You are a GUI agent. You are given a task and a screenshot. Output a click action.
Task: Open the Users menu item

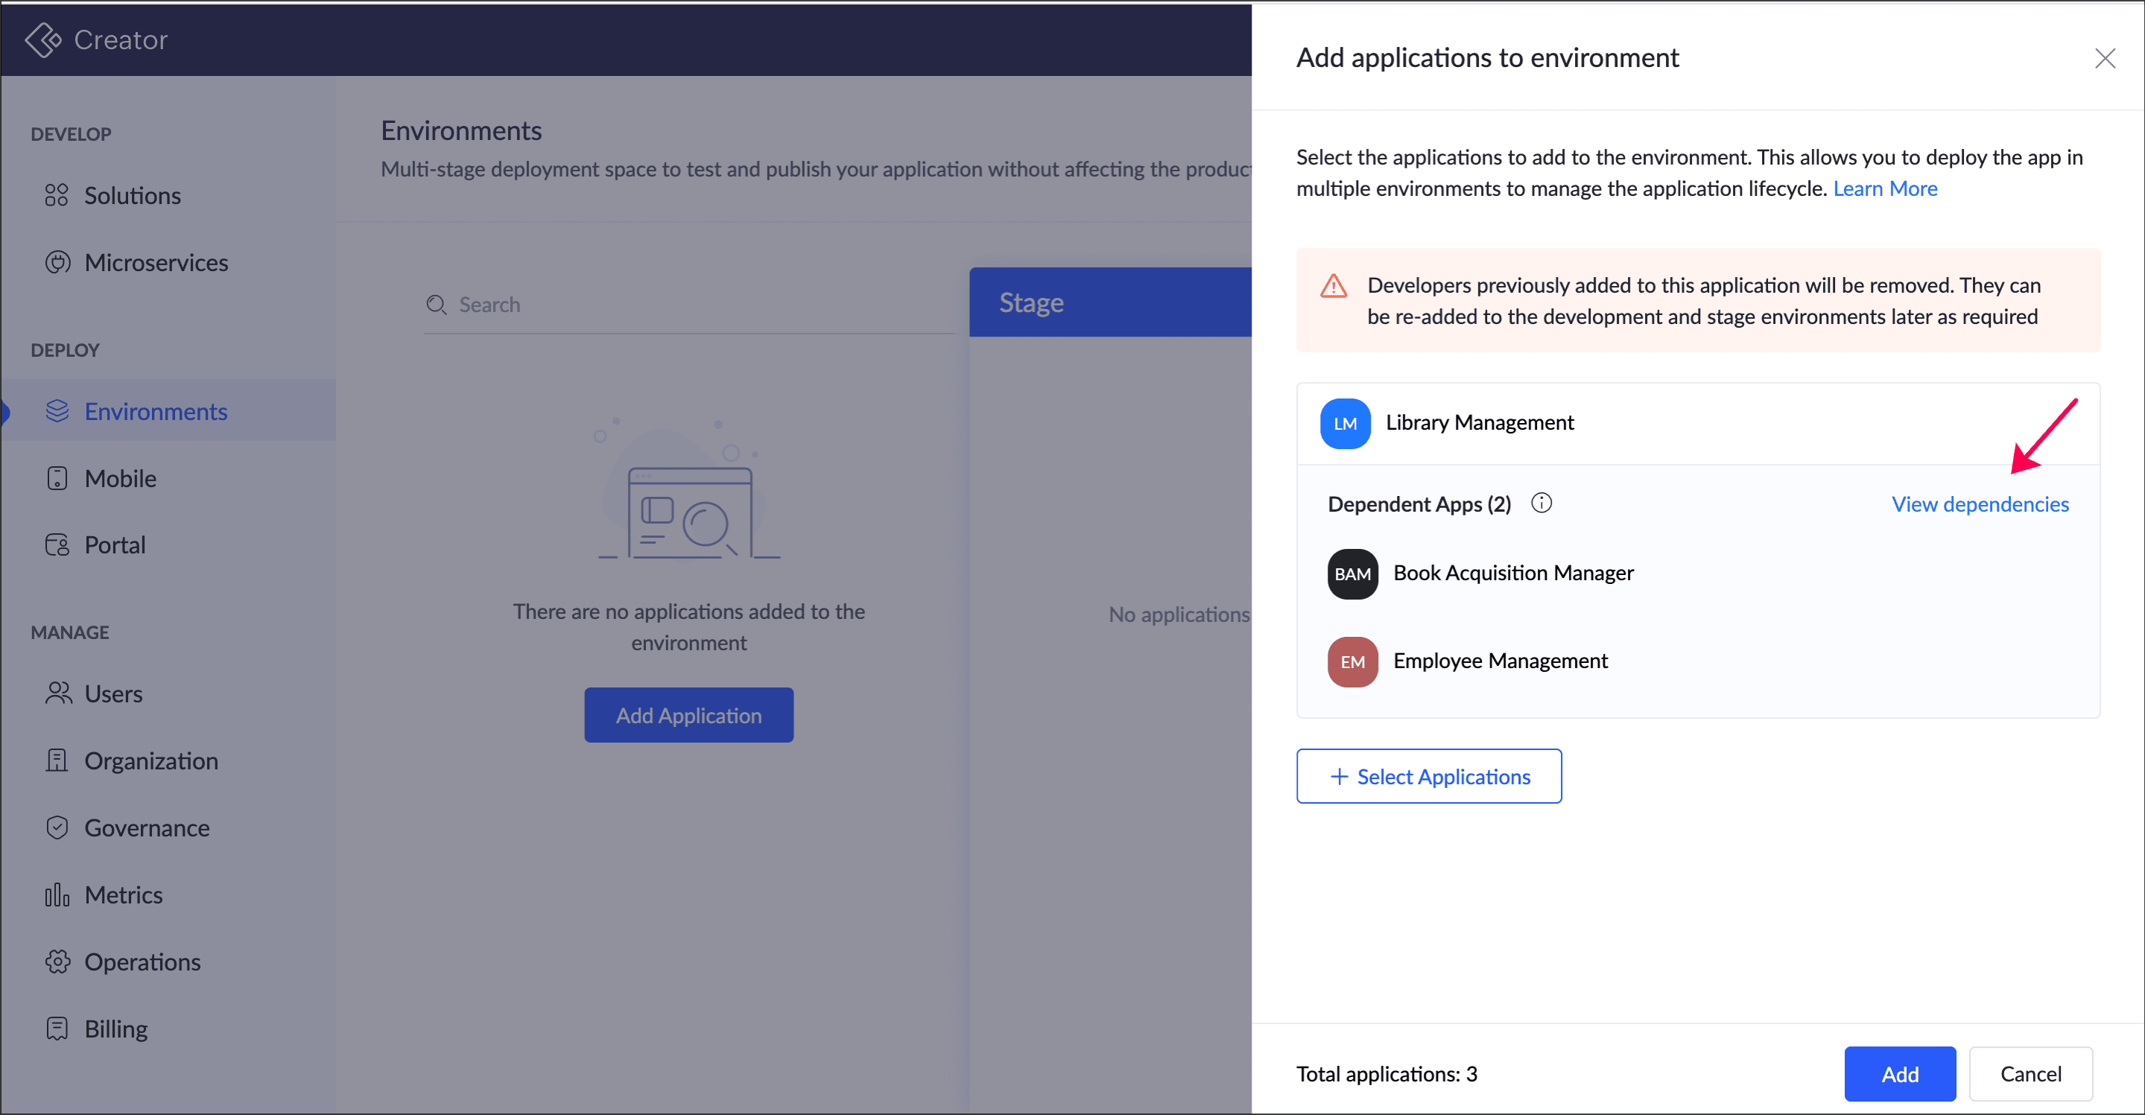coord(113,693)
